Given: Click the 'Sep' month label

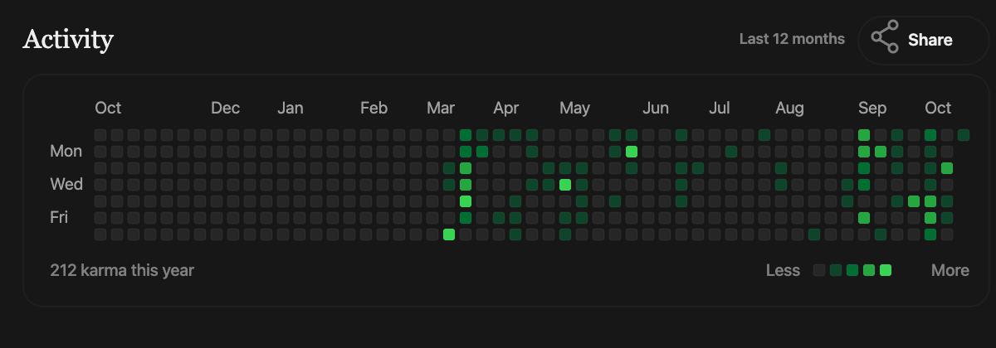Looking at the screenshot, I should [x=872, y=108].
